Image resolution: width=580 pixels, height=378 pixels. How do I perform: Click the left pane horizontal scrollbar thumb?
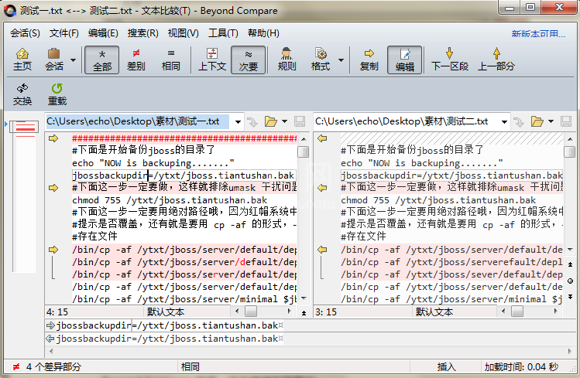[251, 312]
